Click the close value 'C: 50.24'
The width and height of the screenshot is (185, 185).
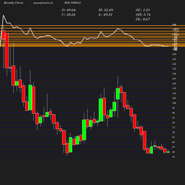click(x=68, y=15)
